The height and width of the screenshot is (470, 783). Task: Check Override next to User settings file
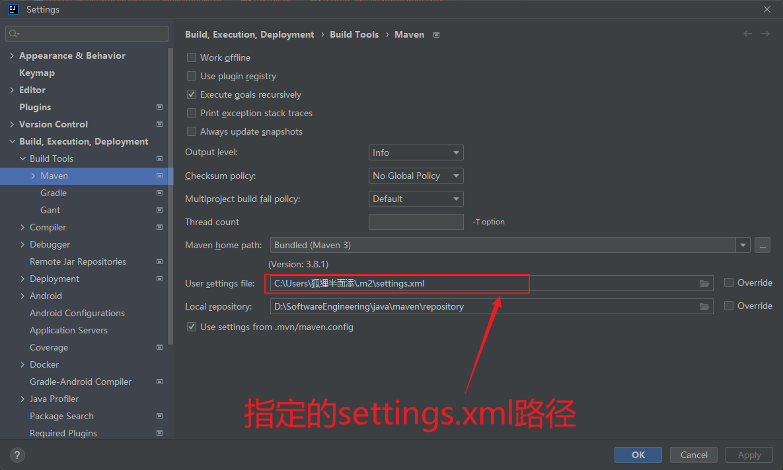pos(729,283)
